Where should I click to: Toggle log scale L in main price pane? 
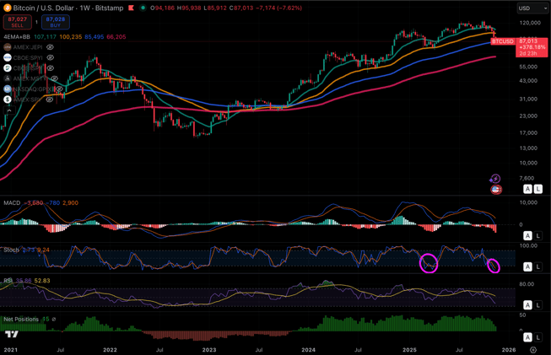pyautogui.click(x=538, y=189)
